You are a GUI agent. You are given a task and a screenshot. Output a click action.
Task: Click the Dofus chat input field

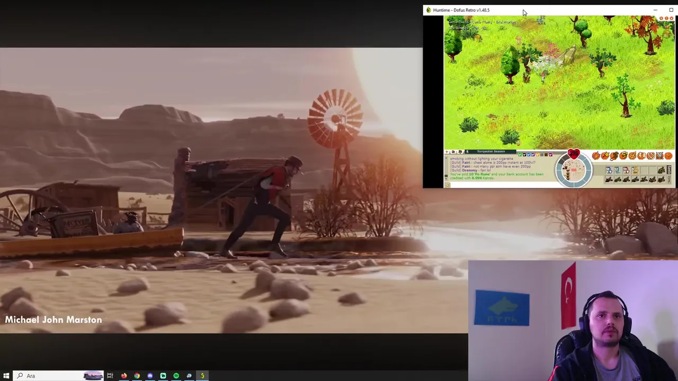click(503, 185)
